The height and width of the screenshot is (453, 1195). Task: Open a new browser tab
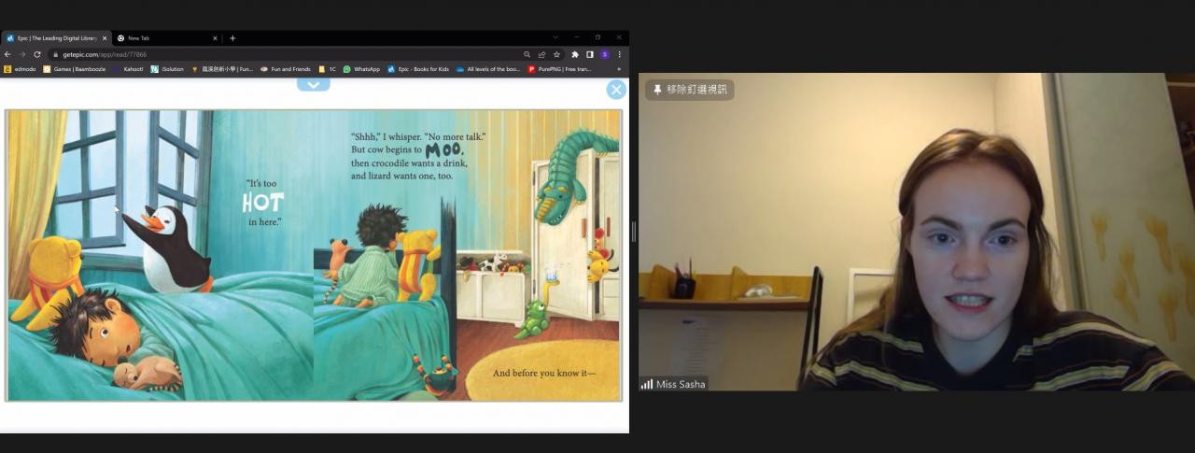(x=232, y=38)
